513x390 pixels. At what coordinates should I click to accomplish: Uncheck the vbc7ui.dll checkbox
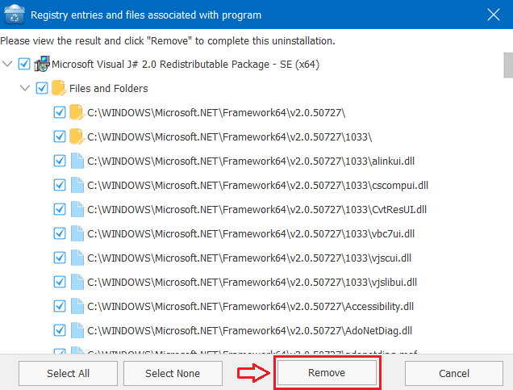tap(60, 233)
